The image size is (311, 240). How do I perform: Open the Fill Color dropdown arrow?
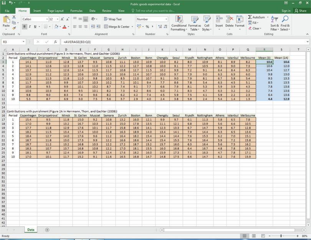(x=60, y=26)
